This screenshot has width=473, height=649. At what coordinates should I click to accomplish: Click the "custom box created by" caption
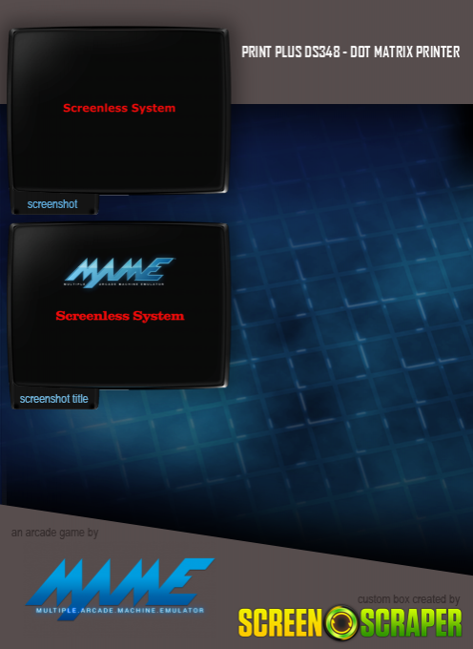[408, 599]
